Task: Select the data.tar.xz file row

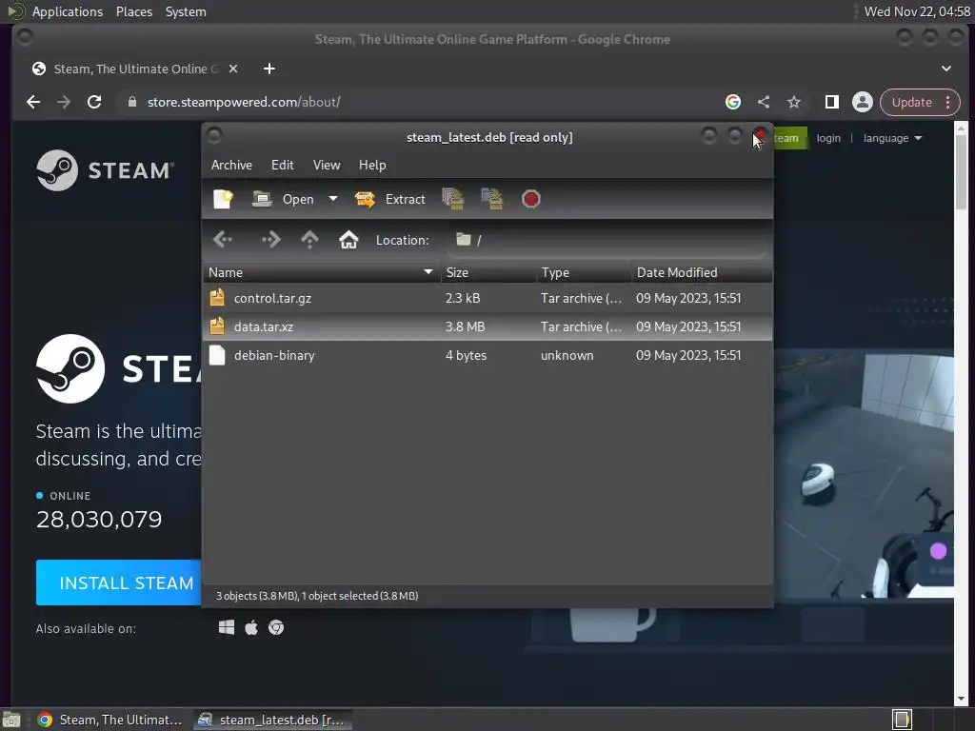Action: tap(487, 327)
